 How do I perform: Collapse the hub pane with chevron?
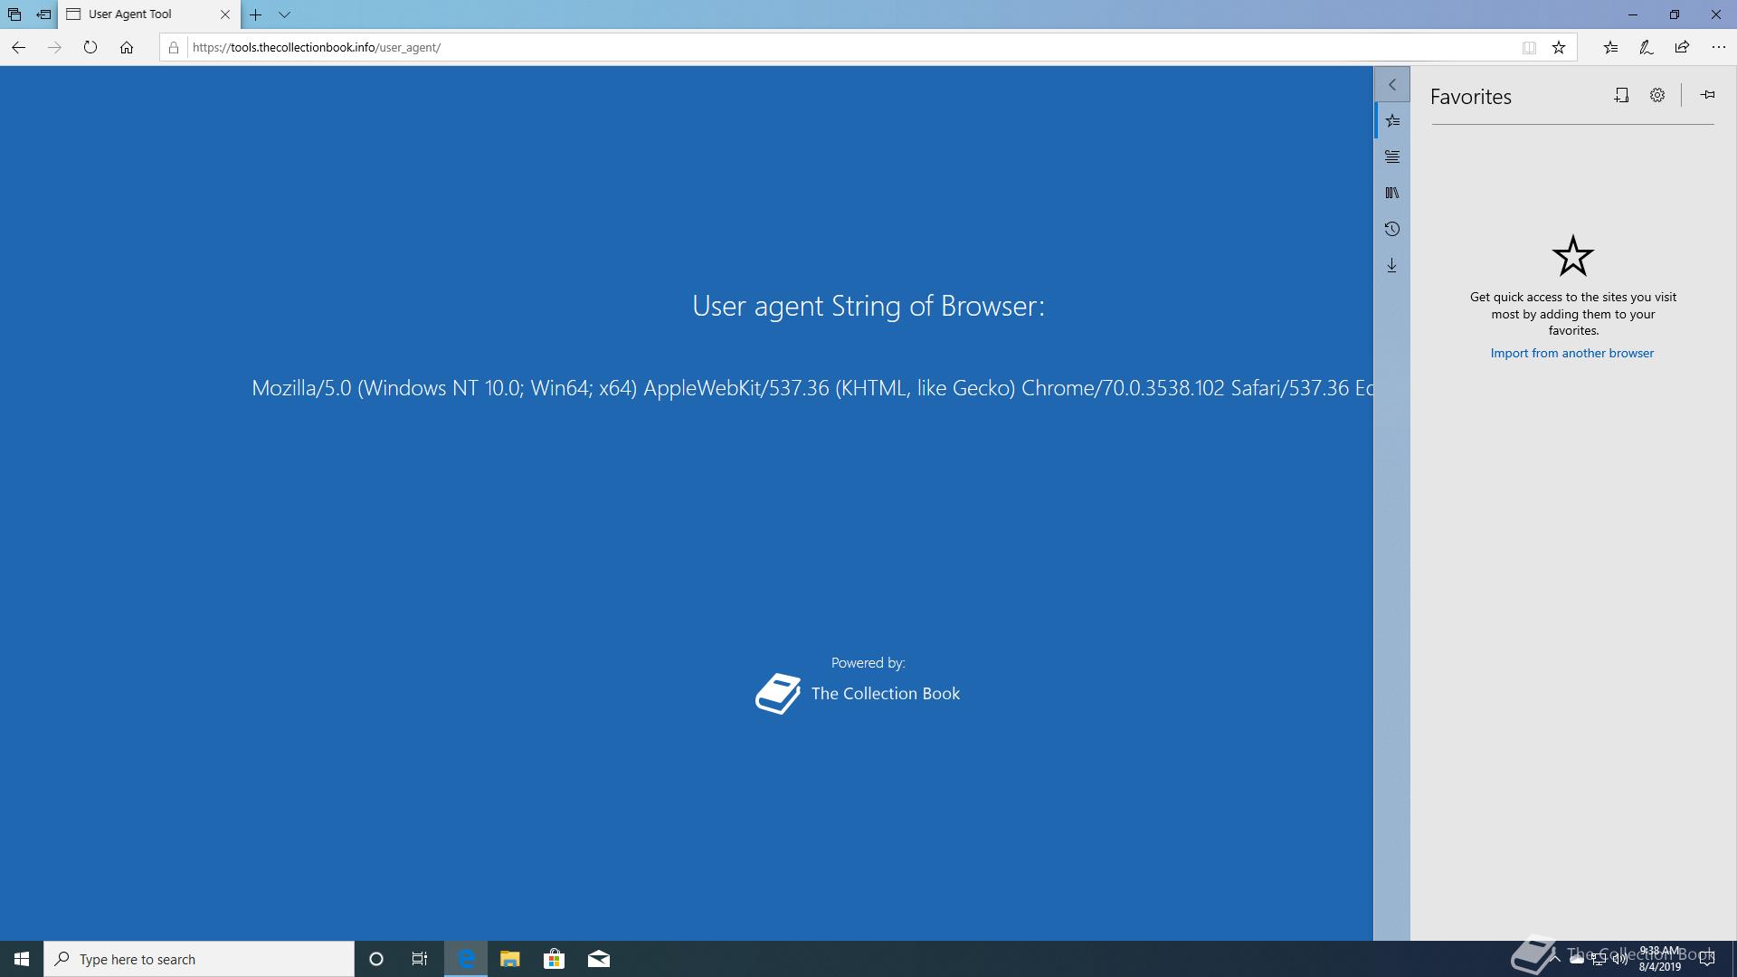click(x=1392, y=84)
